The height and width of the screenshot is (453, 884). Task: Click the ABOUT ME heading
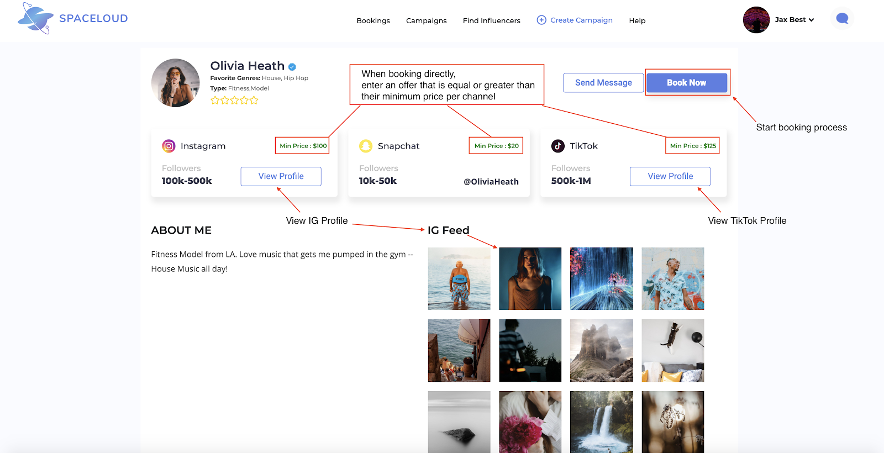181,230
